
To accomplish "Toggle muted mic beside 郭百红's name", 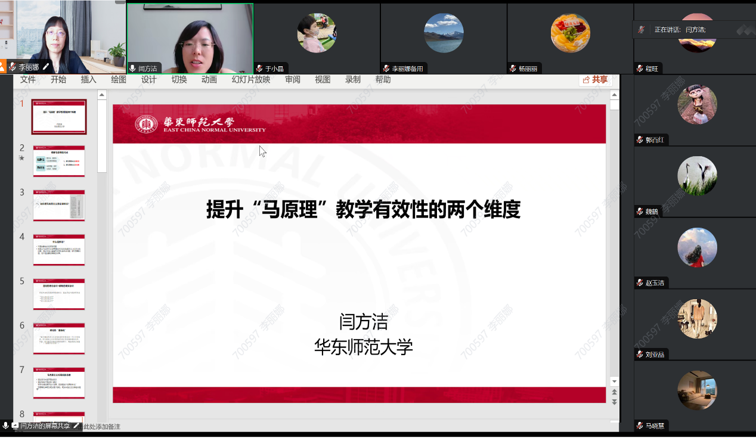I will click(640, 140).
